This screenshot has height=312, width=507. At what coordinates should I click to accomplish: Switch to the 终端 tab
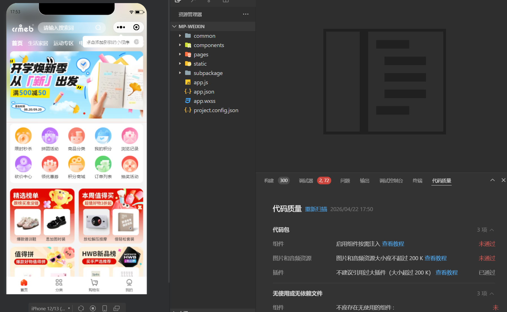[x=418, y=181]
